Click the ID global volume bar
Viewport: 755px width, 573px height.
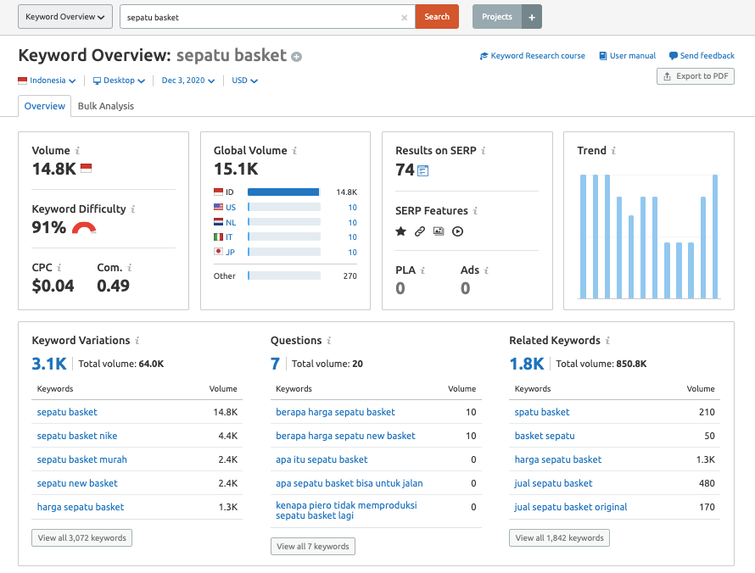click(x=283, y=192)
